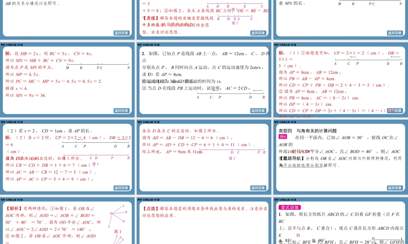The image size is (408, 244).
Task: Click 返回目录 on the MB=2x solution slide
Action: click(121, 111)
